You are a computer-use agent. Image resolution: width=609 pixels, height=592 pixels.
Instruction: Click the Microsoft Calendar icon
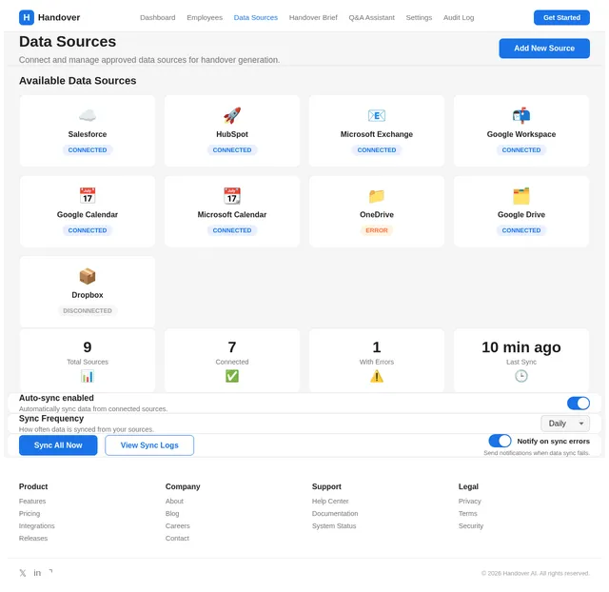point(232,196)
